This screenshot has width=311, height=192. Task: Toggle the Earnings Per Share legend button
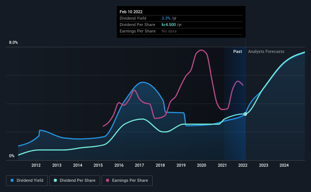(127, 181)
